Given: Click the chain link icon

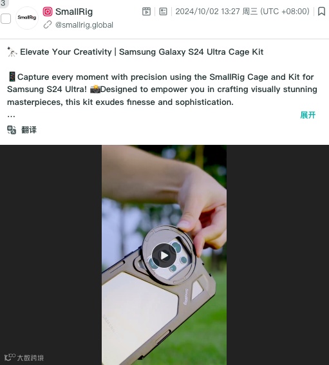Looking at the screenshot, I should pos(48,24).
